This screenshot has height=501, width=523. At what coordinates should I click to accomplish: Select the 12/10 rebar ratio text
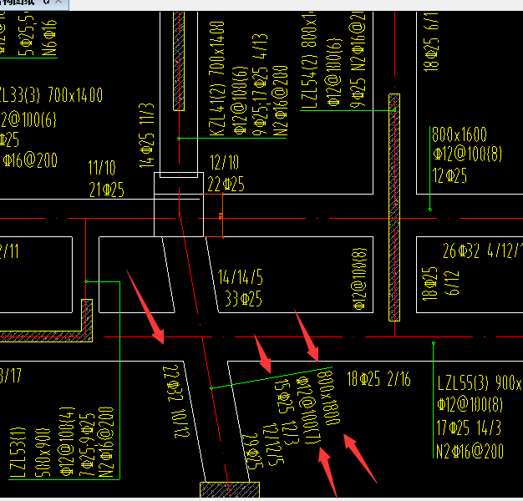224,163
